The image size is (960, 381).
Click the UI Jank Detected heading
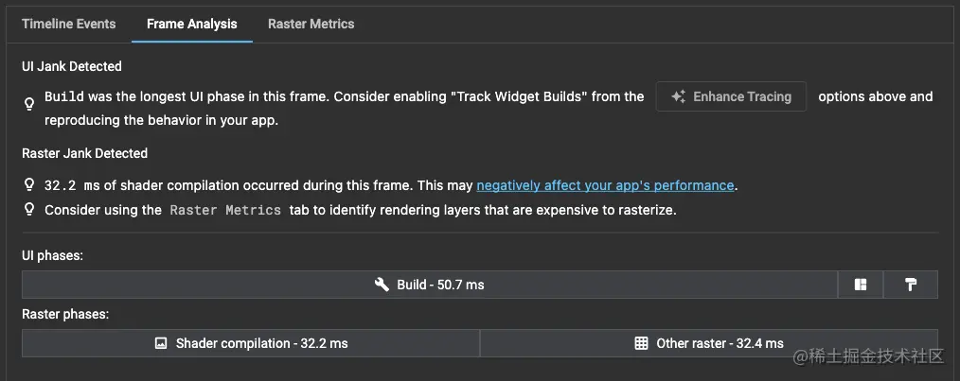coord(72,66)
